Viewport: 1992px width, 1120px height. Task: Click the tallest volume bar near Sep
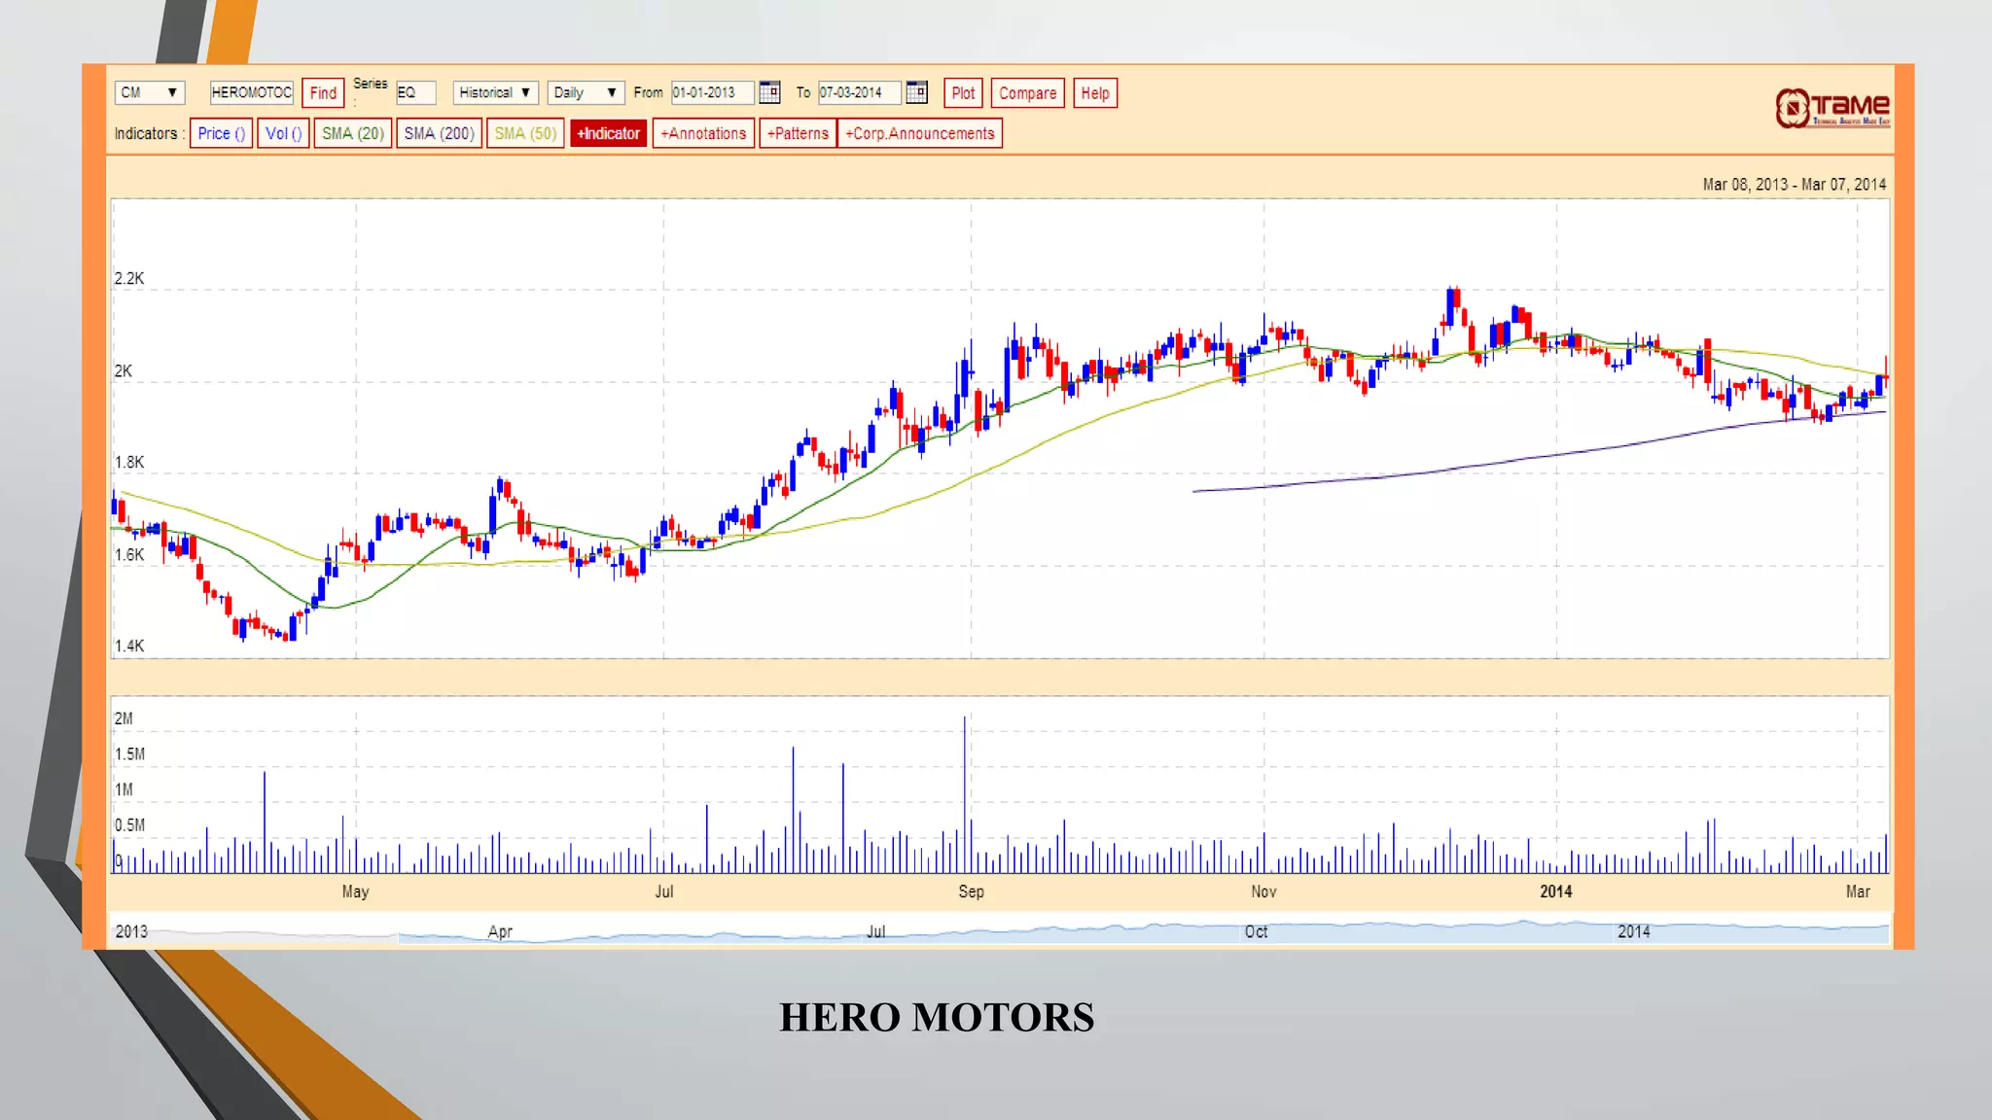[x=965, y=794]
